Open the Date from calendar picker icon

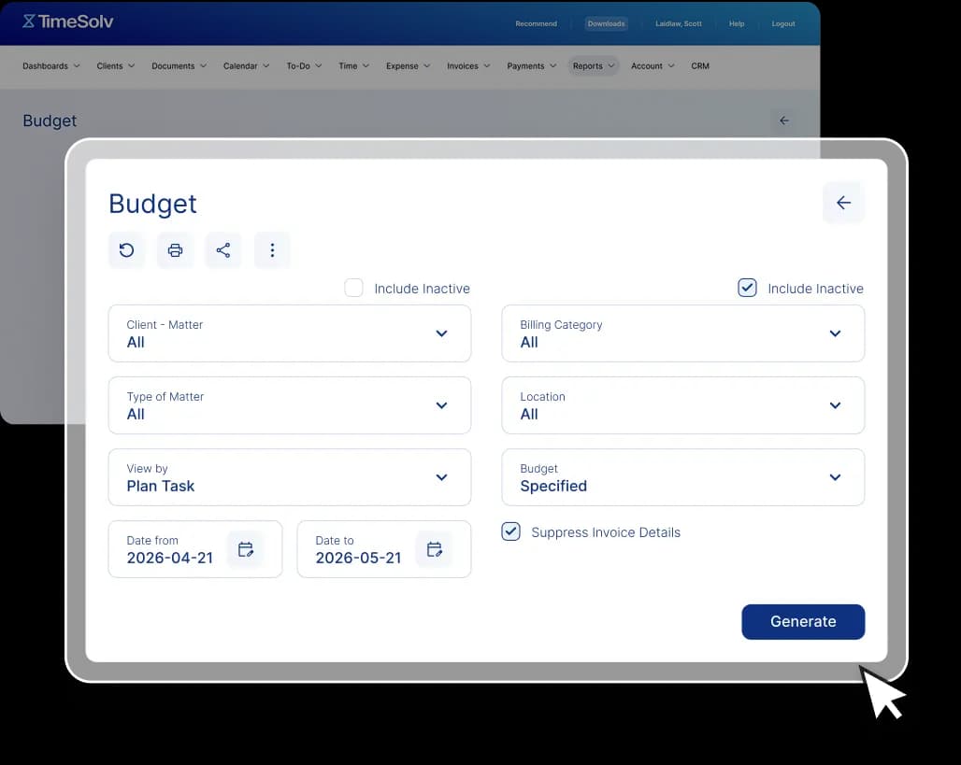tap(246, 549)
